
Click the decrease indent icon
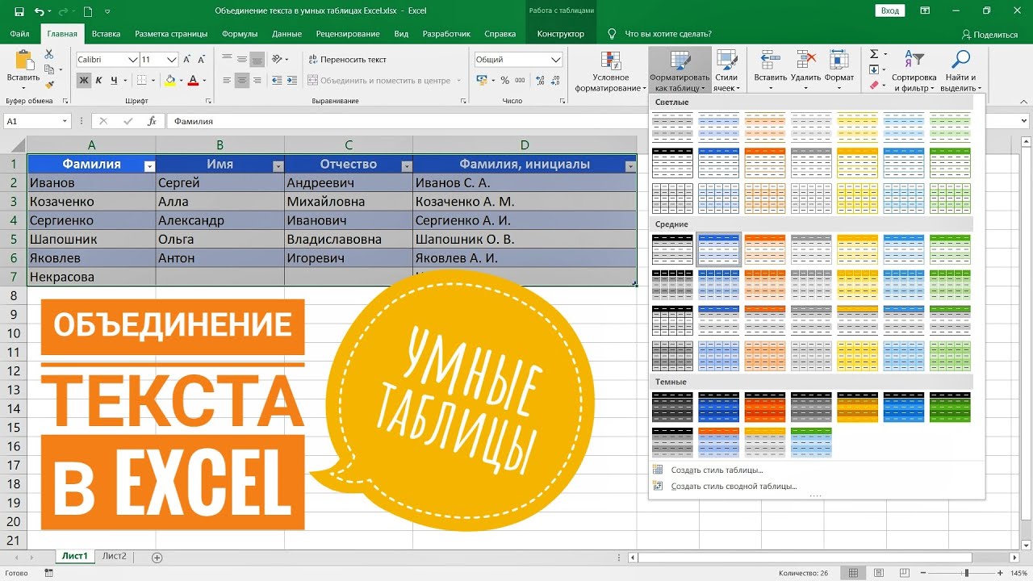tap(277, 80)
